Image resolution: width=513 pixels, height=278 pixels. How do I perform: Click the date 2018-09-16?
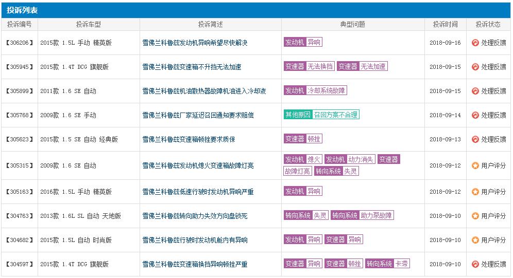point(445,43)
